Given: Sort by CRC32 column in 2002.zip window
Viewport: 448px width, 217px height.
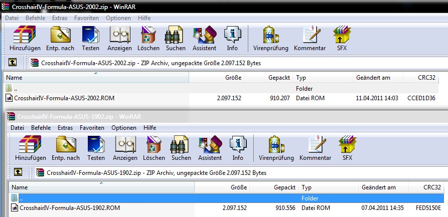Looking at the screenshot, I should (x=421, y=77).
